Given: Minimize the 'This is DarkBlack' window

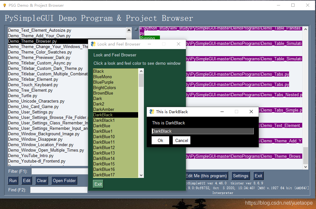Looking at the screenshot, I should pos(222,112).
